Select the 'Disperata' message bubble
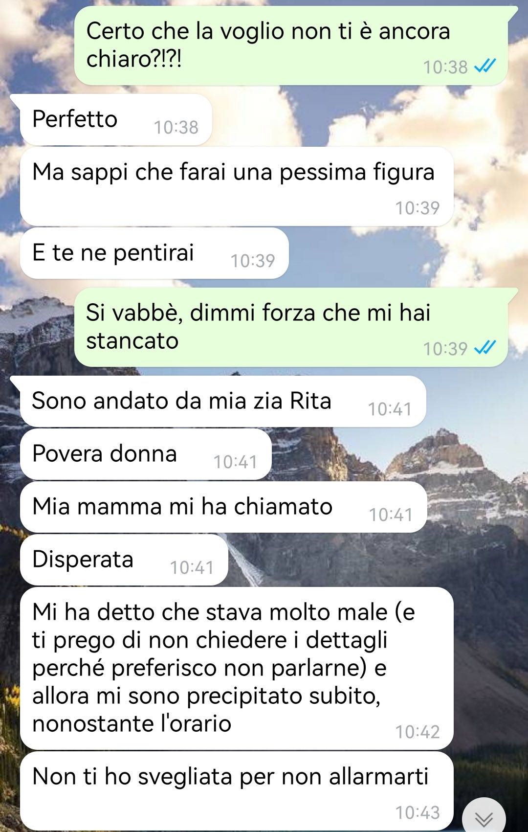528x832 pixels. [x=124, y=560]
